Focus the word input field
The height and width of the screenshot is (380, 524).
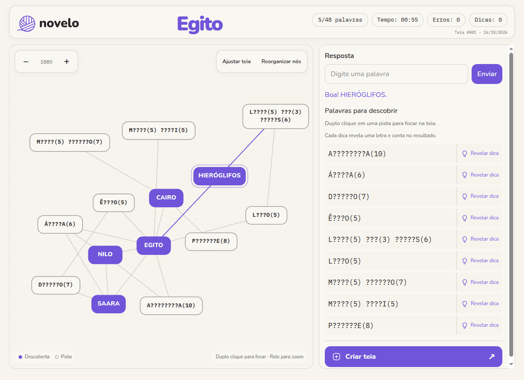(396, 74)
